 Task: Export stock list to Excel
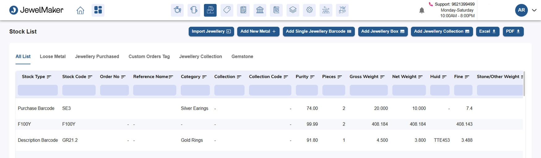[487, 32]
